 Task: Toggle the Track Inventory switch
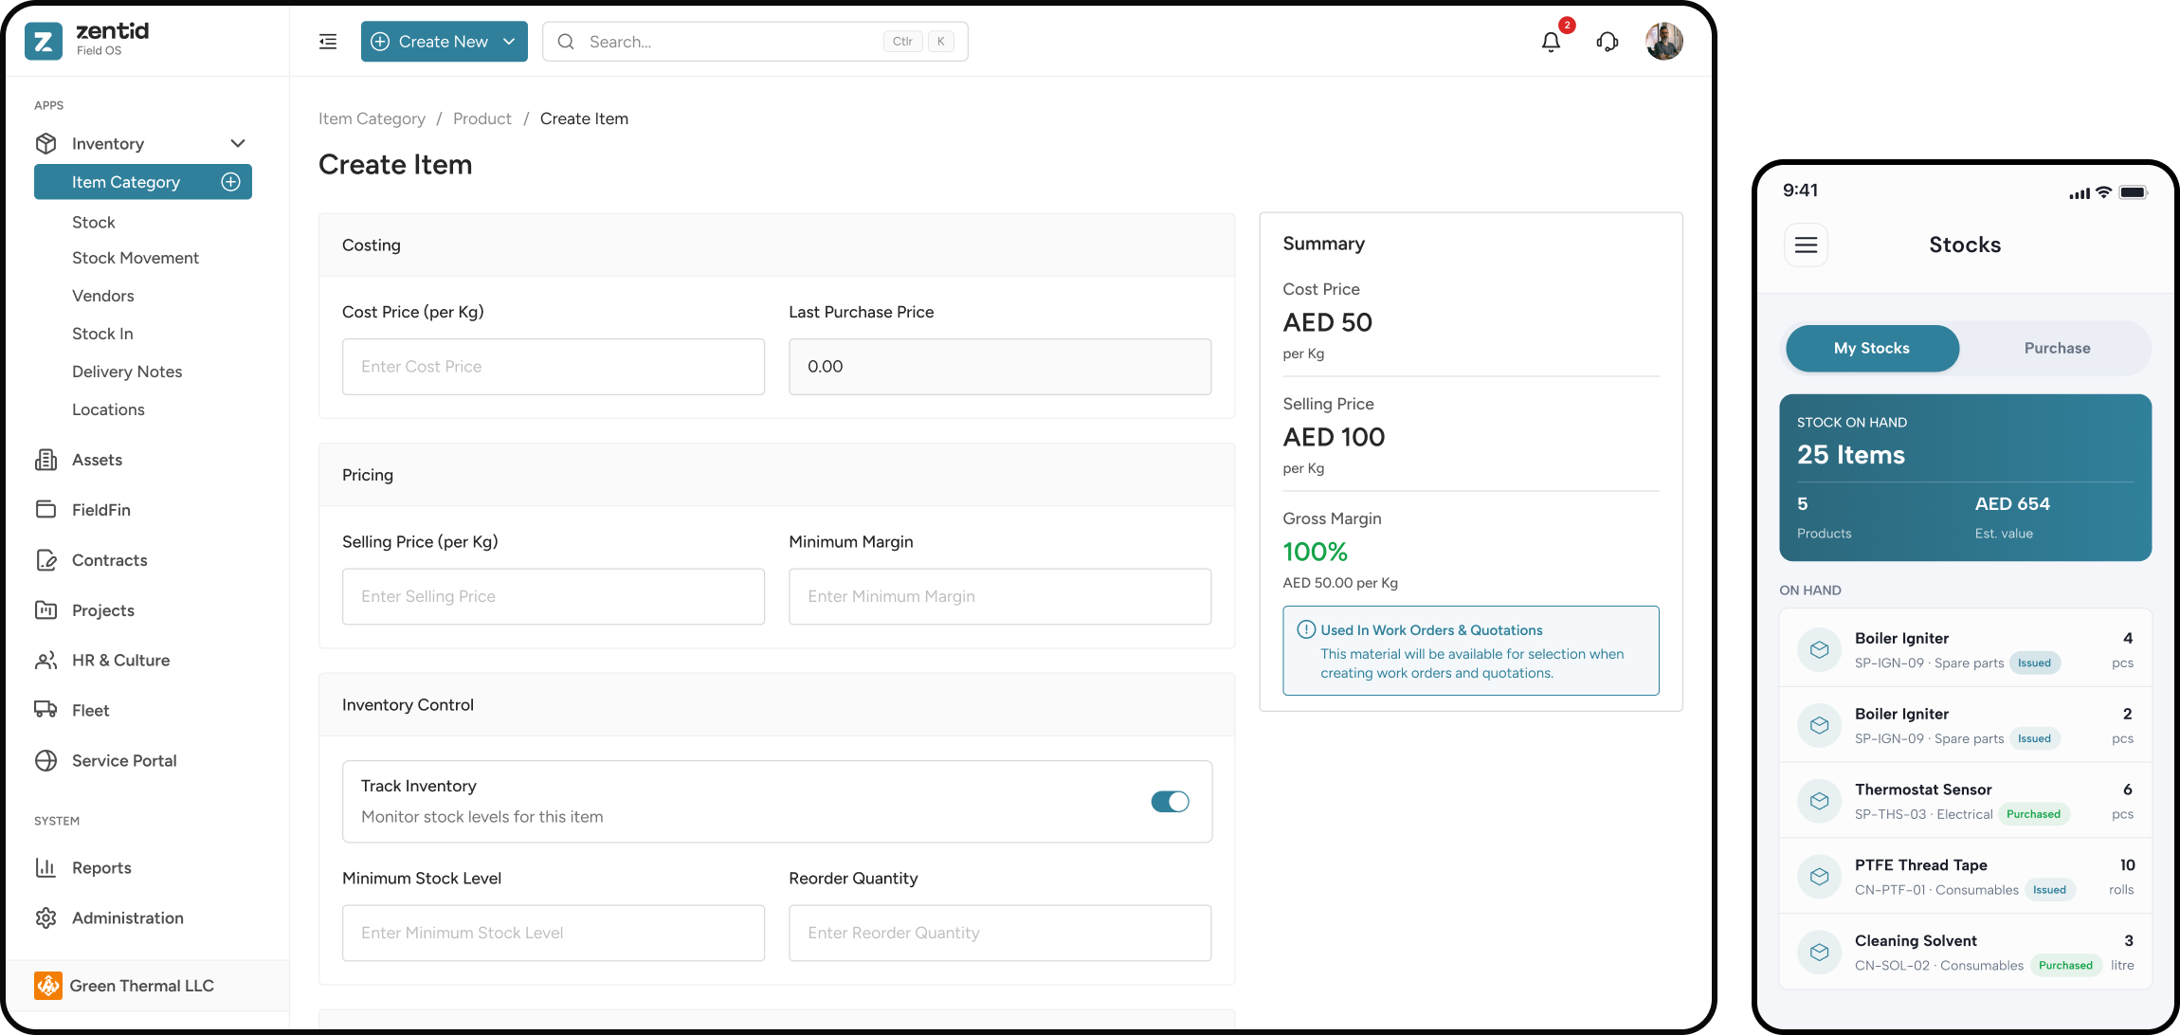pos(1170,802)
